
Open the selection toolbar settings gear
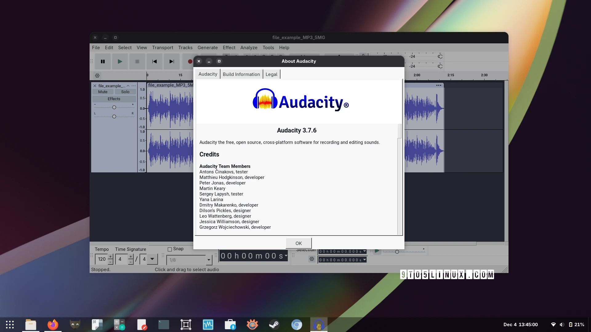click(x=312, y=259)
